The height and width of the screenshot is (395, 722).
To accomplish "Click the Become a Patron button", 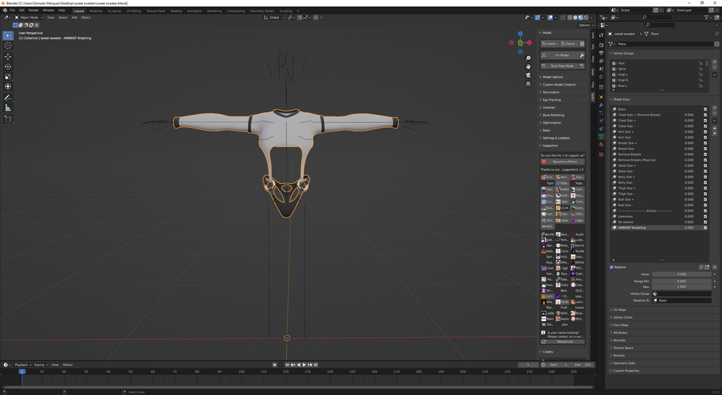I will 563,162.
